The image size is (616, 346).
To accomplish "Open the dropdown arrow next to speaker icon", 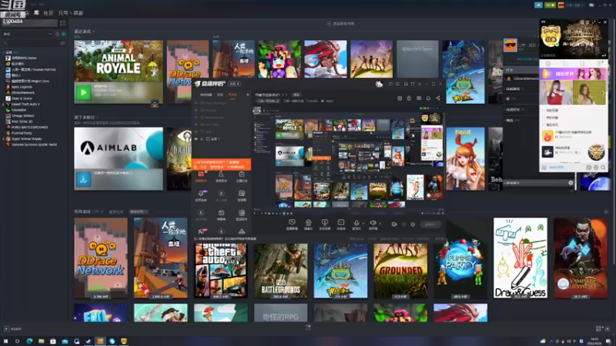I will coord(378,223).
